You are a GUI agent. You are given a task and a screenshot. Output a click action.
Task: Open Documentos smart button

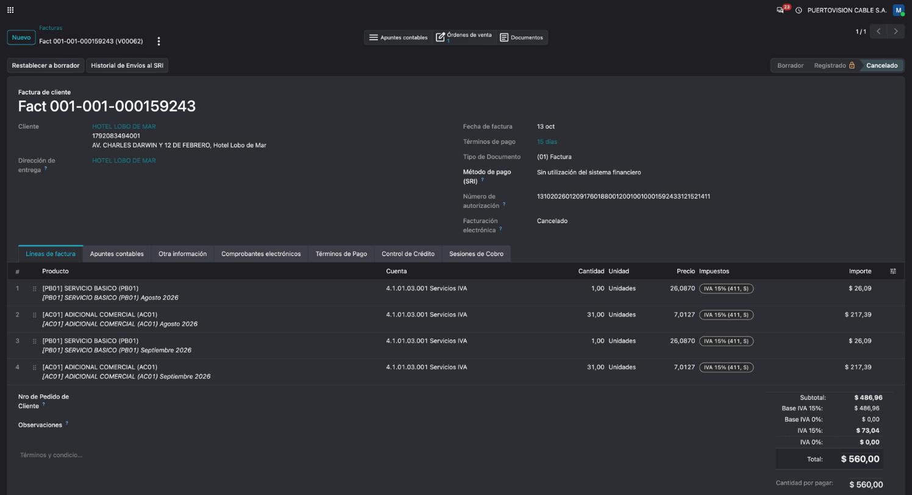tap(521, 38)
